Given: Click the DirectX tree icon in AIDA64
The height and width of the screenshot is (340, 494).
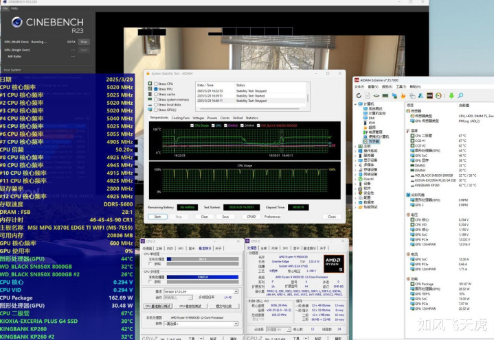Looking at the screenshot, I should (360, 179).
